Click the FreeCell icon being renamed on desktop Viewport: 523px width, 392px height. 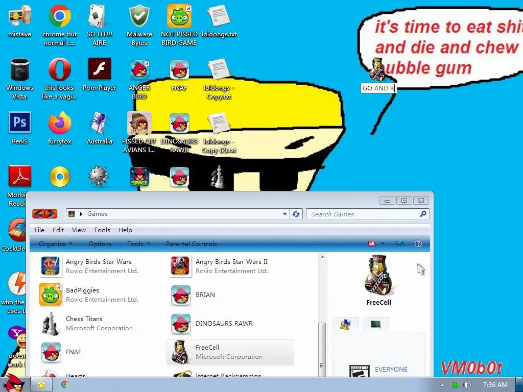coord(377,69)
